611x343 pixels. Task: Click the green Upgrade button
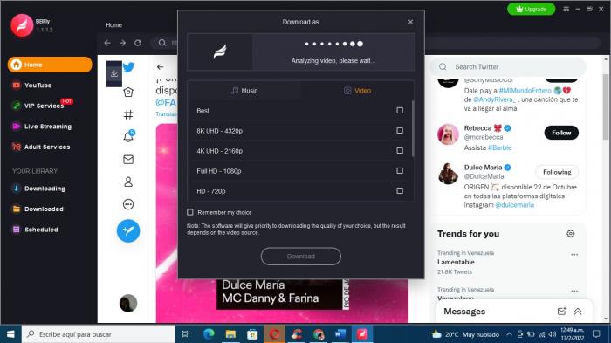pos(531,9)
